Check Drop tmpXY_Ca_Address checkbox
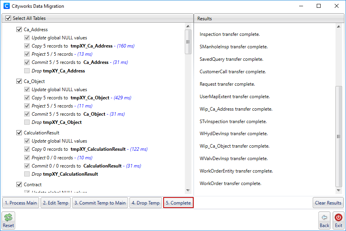Image resolution: width=346 pixels, height=231 pixels. 27,71
